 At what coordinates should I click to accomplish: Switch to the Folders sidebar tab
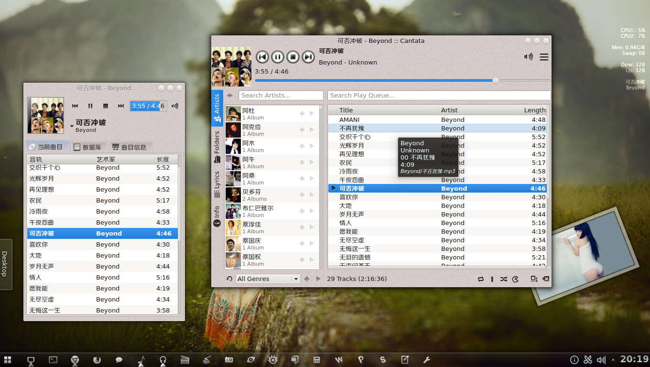tap(217, 146)
